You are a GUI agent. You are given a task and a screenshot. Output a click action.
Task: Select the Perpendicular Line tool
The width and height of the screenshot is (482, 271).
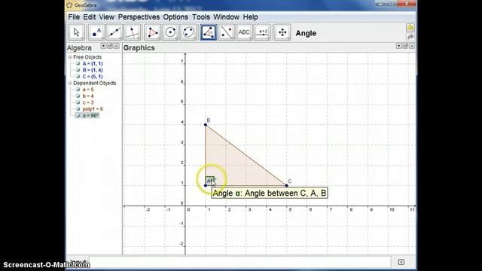pyautogui.click(x=133, y=32)
